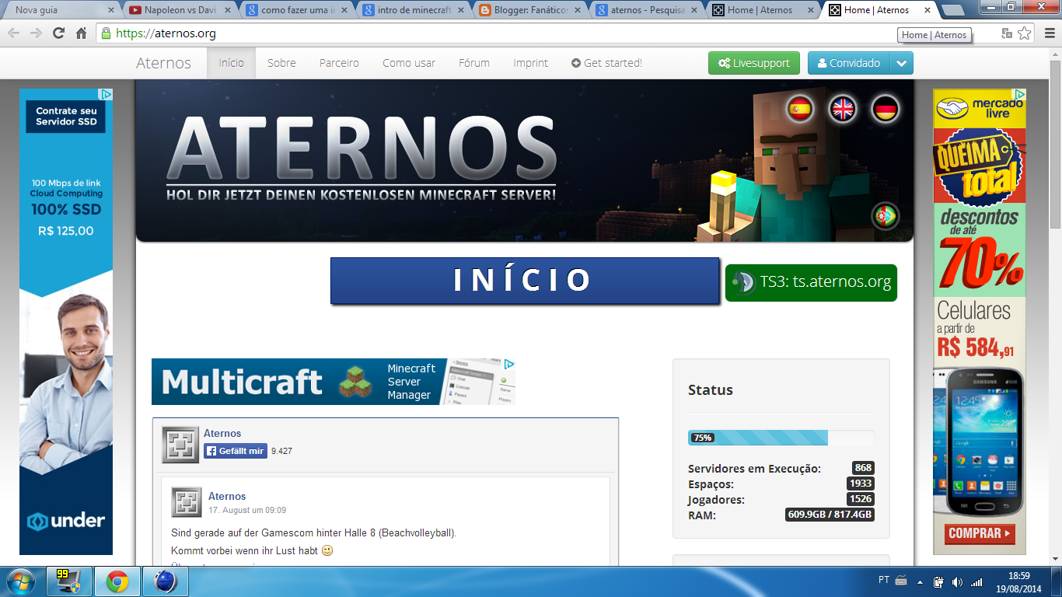Click the PT language indicator in tray
The height and width of the screenshot is (597, 1062).
[x=884, y=581]
